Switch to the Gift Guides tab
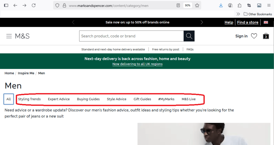The height and width of the screenshot is (145, 274). [x=142, y=99]
